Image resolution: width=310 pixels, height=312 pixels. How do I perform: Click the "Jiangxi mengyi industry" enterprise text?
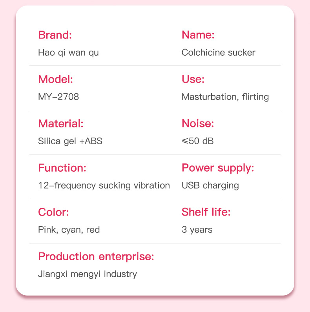[88, 274]
